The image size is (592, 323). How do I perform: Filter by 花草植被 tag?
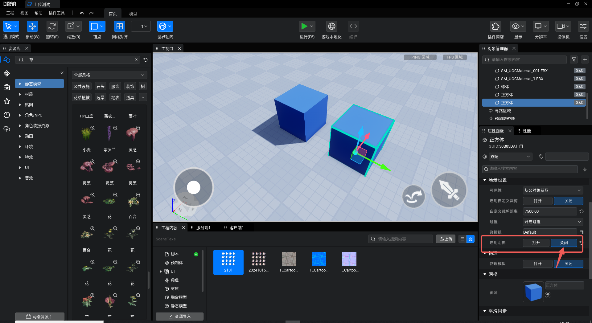(82, 97)
